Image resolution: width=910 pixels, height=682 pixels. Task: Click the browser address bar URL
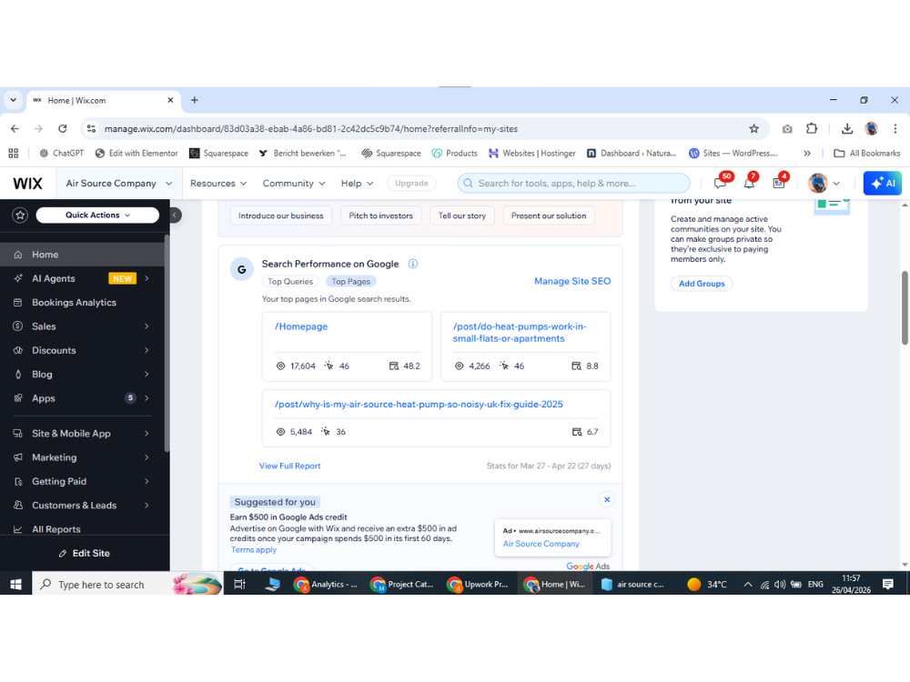310,129
